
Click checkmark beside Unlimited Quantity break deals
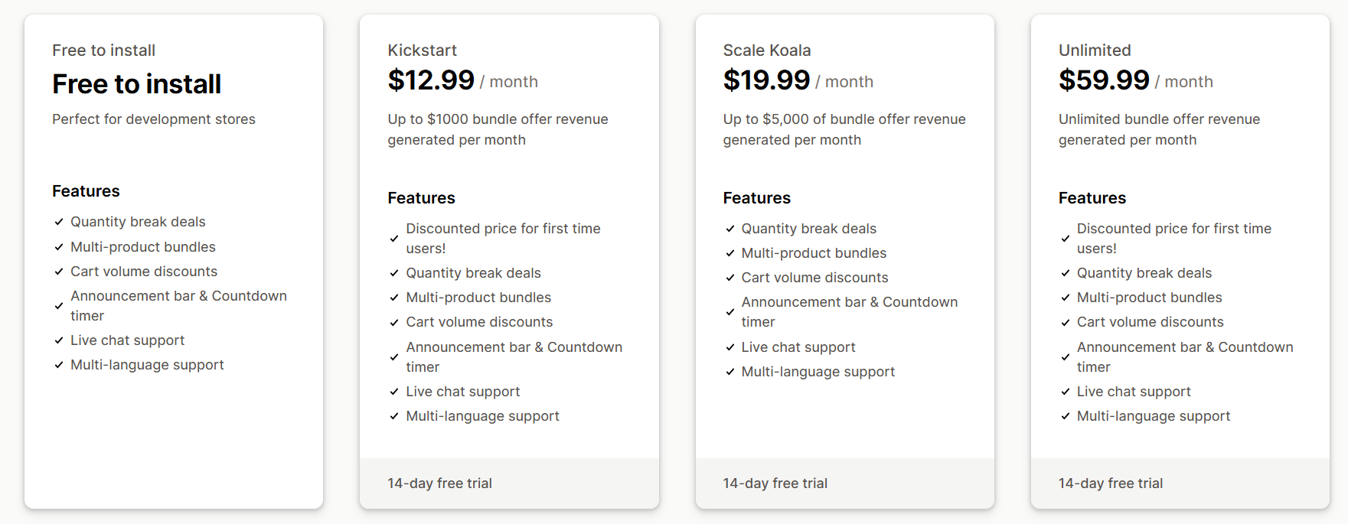click(x=1065, y=273)
